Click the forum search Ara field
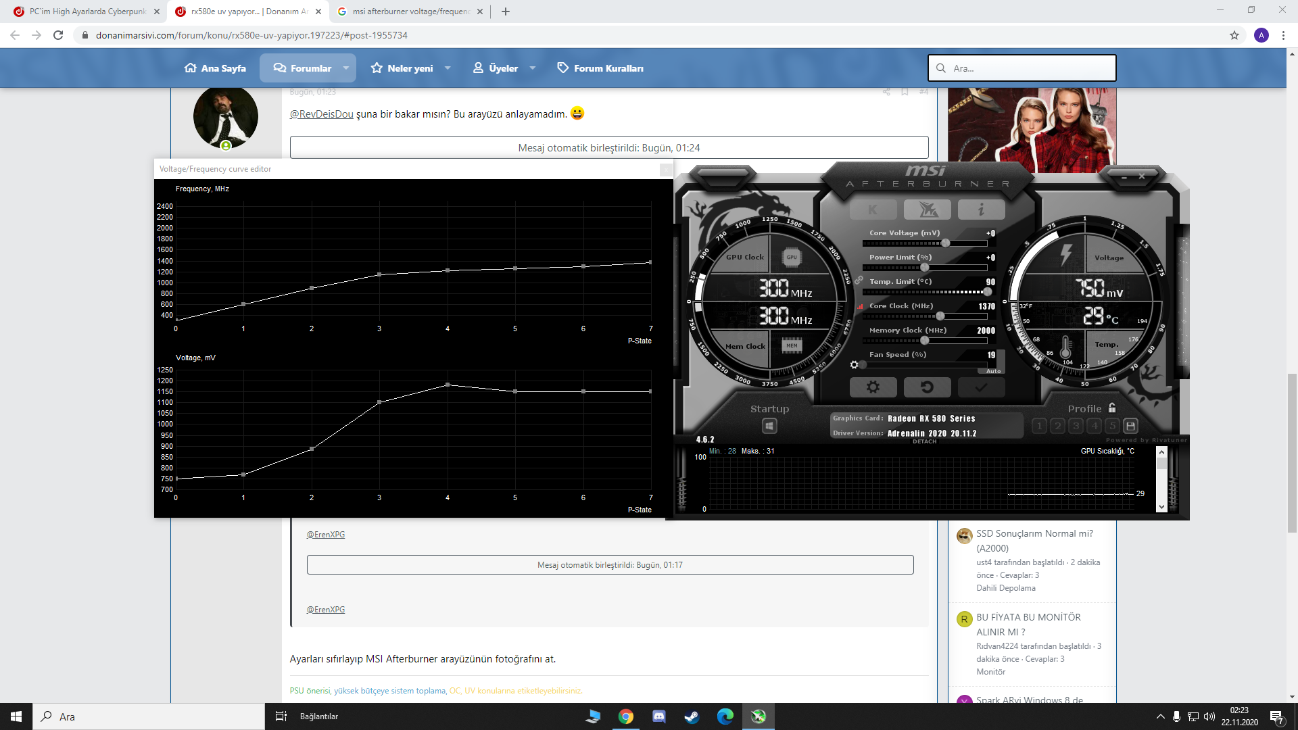Image resolution: width=1298 pixels, height=730 pixels. (x=1028, y=68)
